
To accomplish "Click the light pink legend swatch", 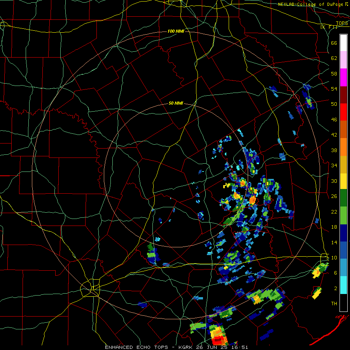I will tap(343, 60).
